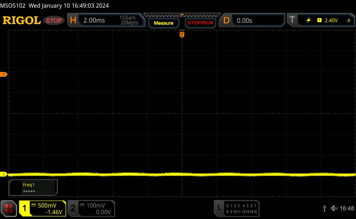Viewport: 356px width, 219px height.
Task: Click the STOP/RUN button
Action: [200, 23]
